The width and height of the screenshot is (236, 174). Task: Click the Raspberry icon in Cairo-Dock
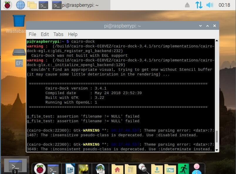[40, 169]
